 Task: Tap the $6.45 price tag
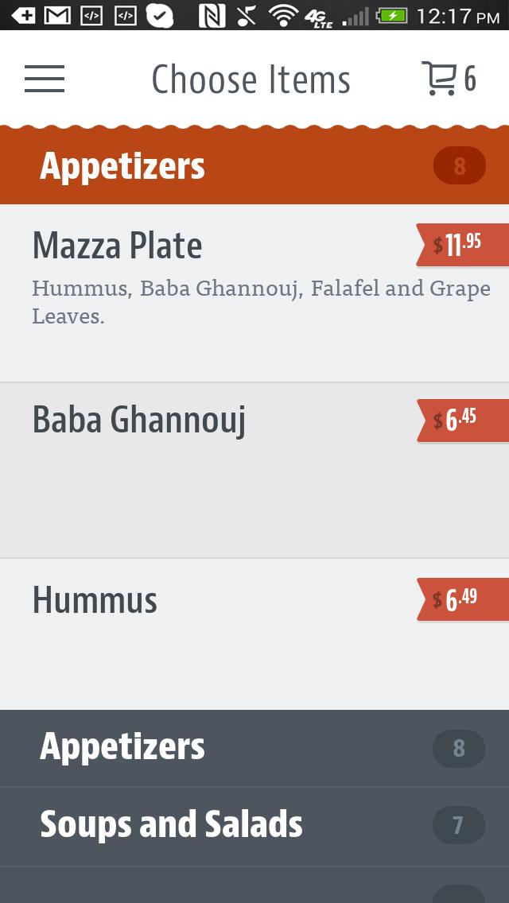point(462,420)
